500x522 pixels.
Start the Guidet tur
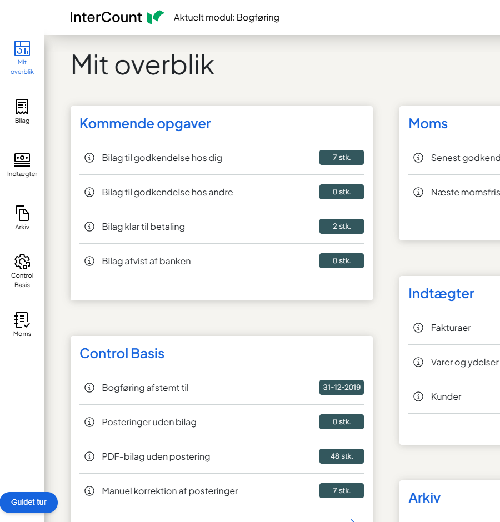point(29,502)
